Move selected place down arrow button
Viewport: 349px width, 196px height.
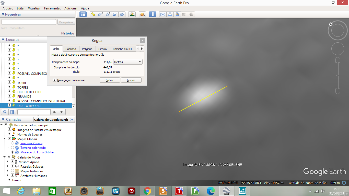62,112
